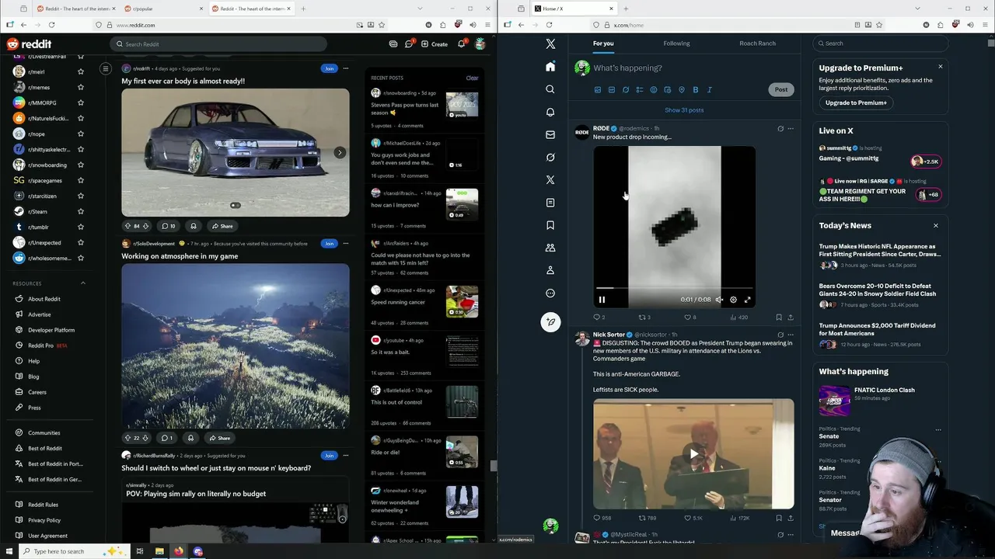Upvote the atmosphere game post
This screenshot has width=995, height=559.
click(127, 438)
